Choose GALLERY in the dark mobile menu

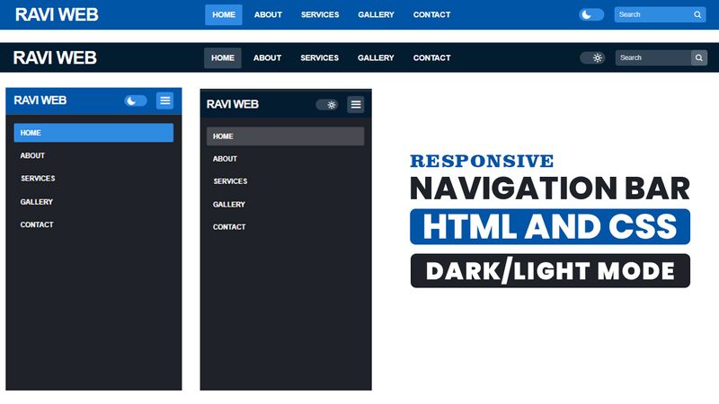229,205
